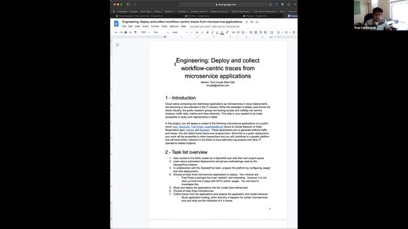Undo the last edit in the Docs toolbar

(116, 32)
